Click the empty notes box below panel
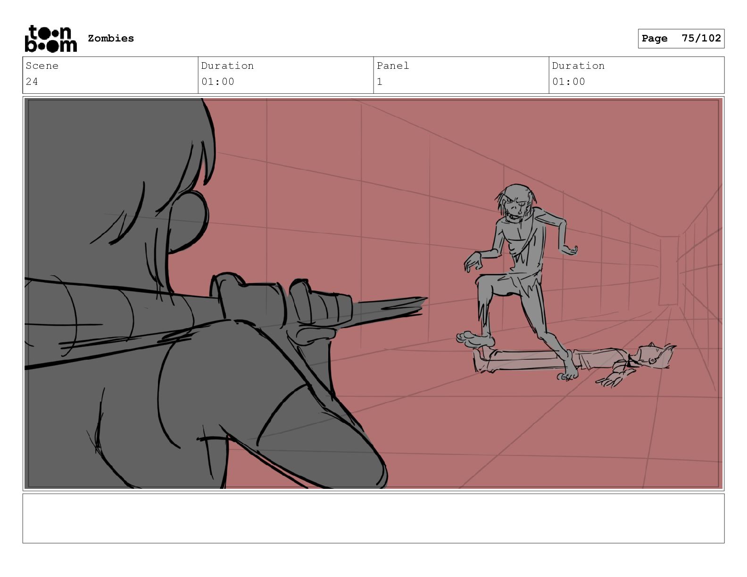Screen dimensions: 747x577 point(373,518)
